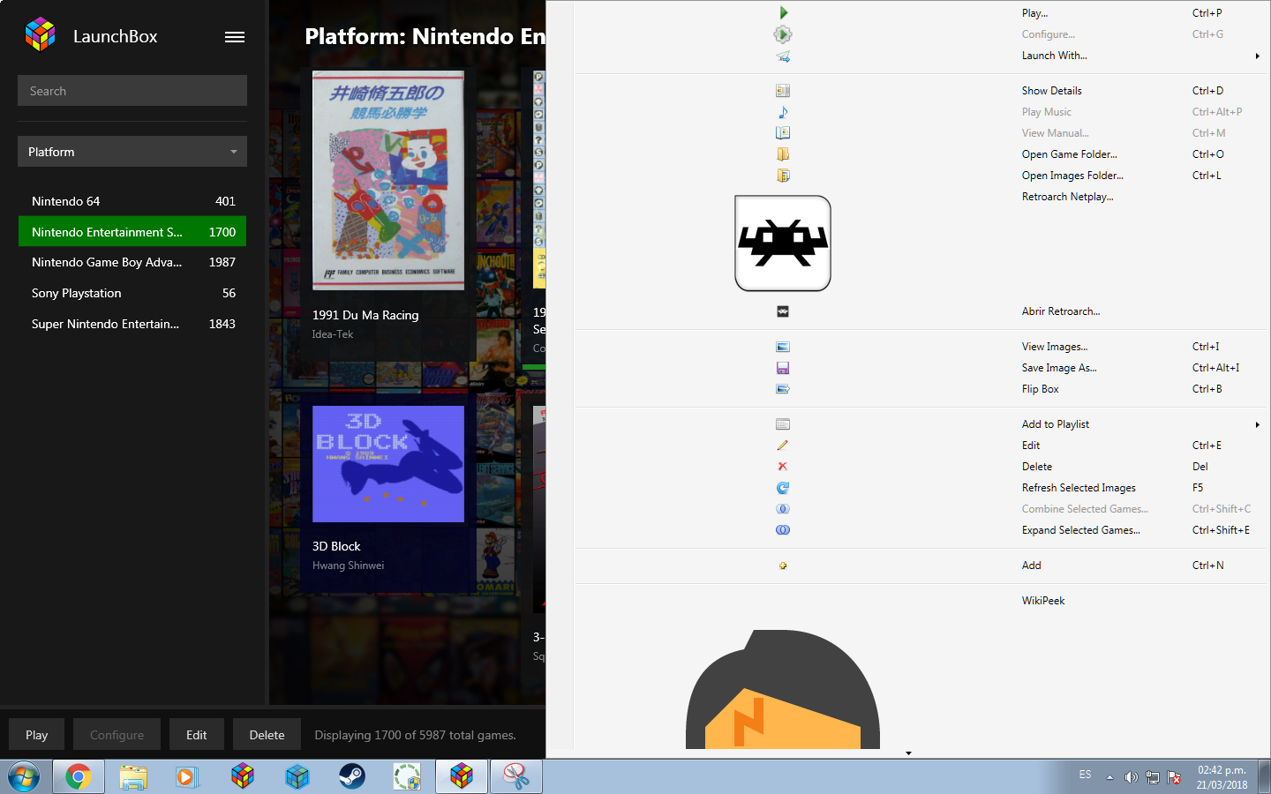Open Steam from the taskbar
Viewport: 1271px width, 794px height.
352,776
